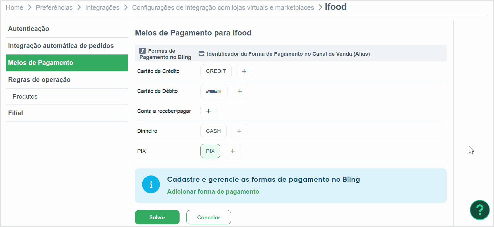
Task: Save payment settings with Salvar
Action: click(157, 217)
